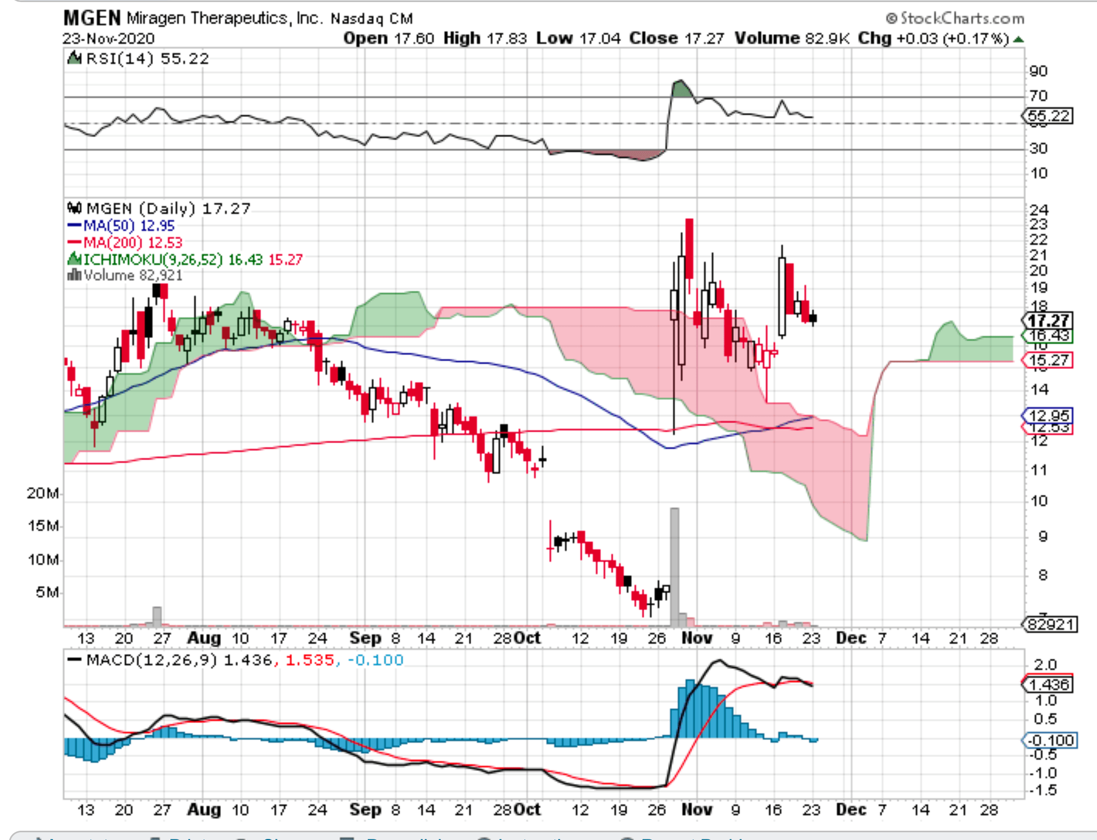1097x840 pixels.
Task: Click the ICHIMOKU(9,26,52) legend text
Action: click(x=152, y=259)
